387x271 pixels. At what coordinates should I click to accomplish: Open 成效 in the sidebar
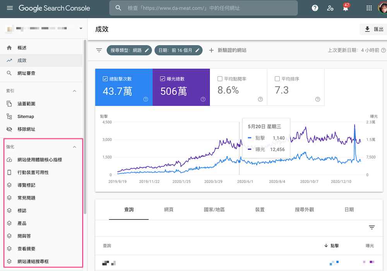tap(41, 60)
